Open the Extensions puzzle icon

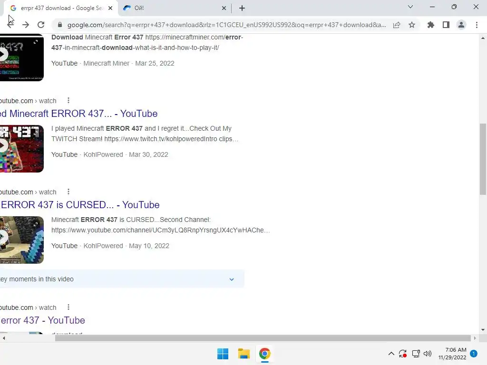pyautogui.click(x=431, y=25)
